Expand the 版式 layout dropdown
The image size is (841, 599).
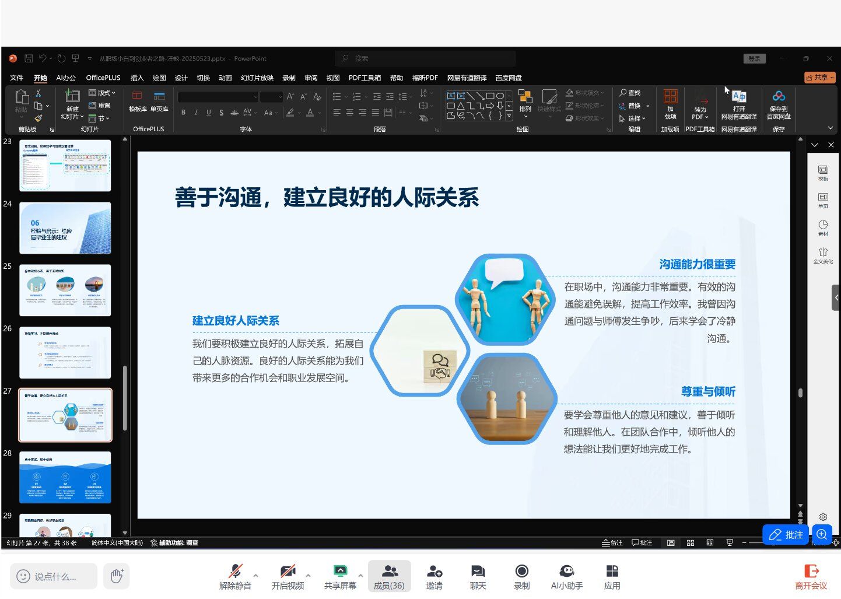pos(103,93)
